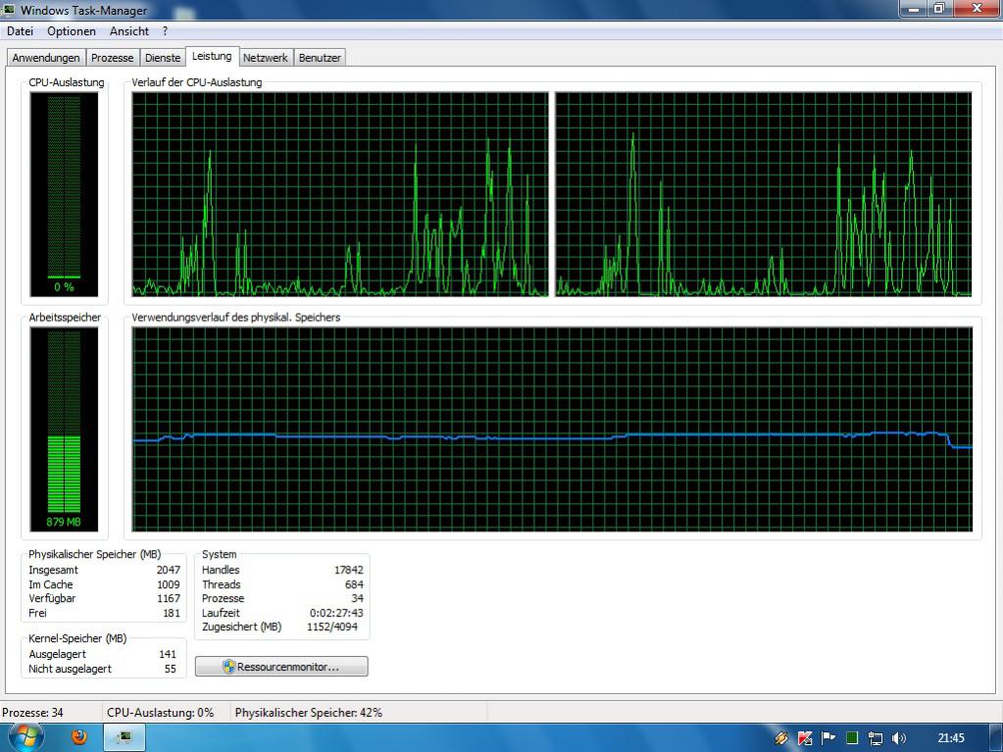Click the Nicht ausgelagert value 55

click(171, 669)
